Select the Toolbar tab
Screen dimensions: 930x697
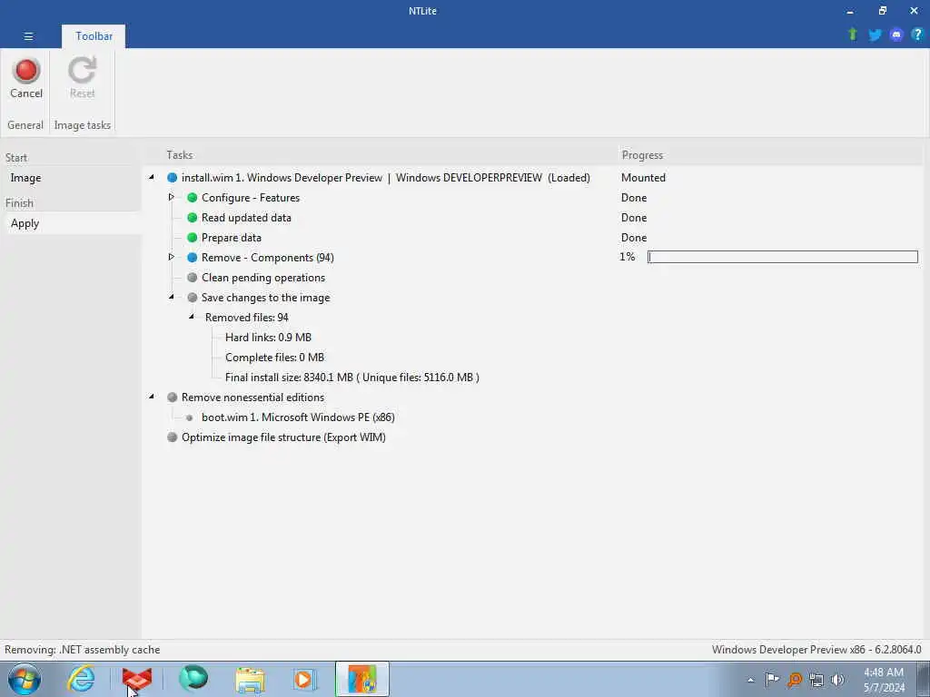[94, 36]
